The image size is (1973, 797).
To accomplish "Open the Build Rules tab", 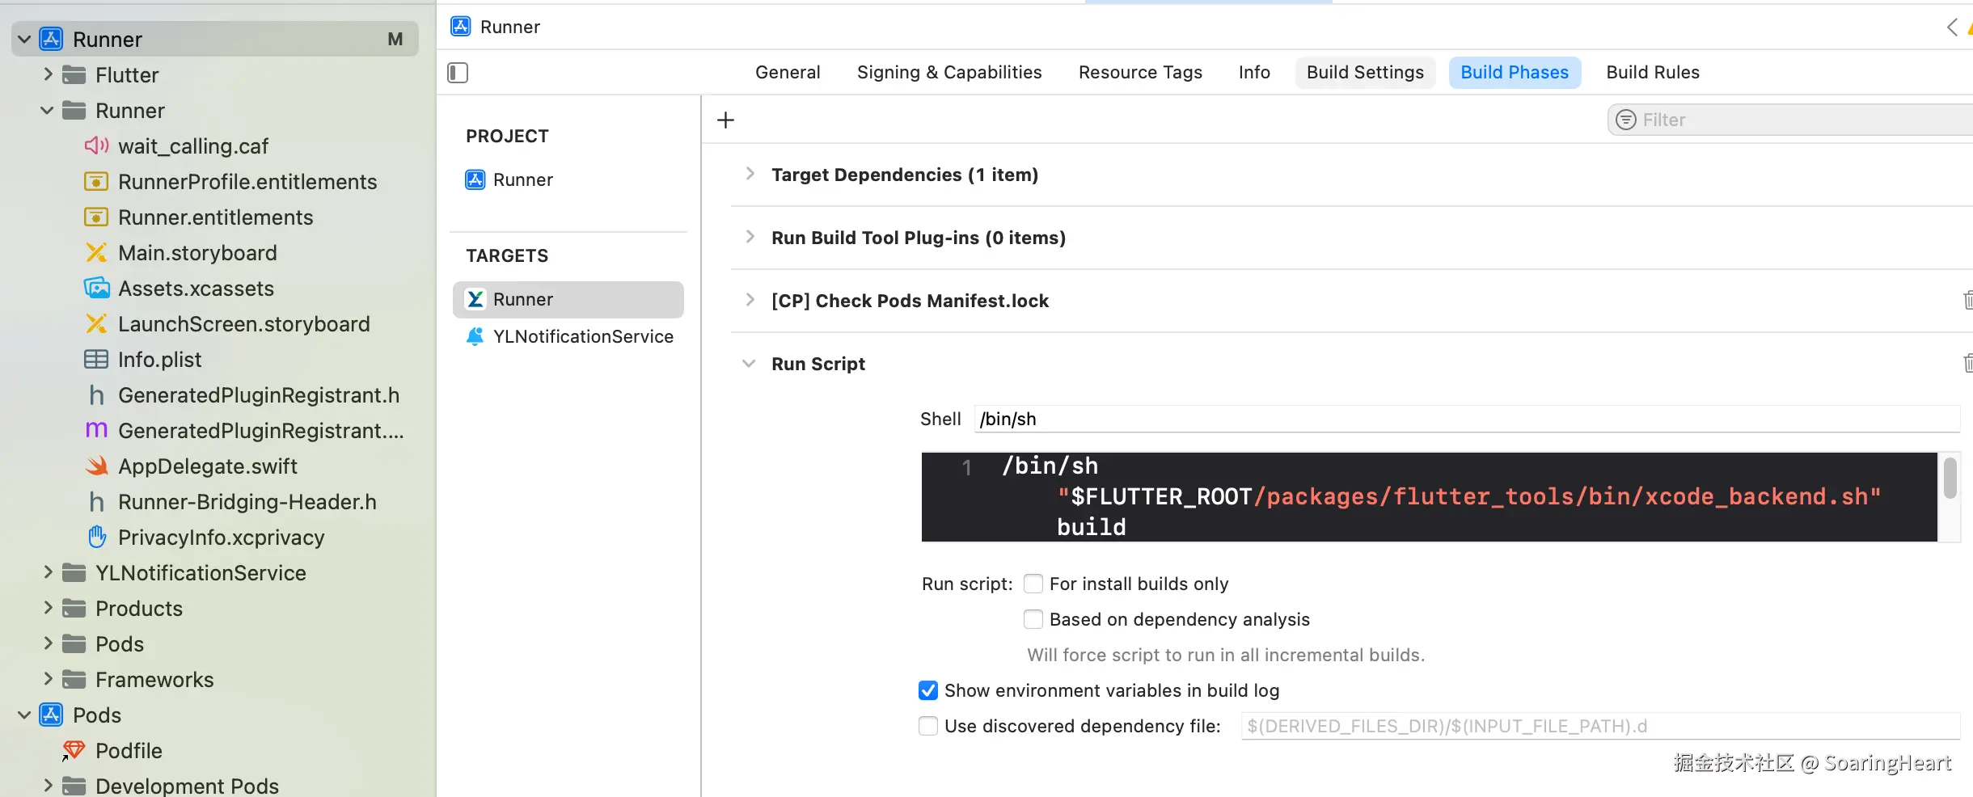I will 1653,73.
